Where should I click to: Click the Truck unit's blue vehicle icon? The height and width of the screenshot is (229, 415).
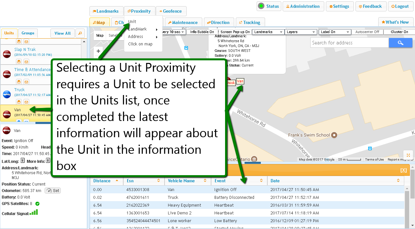click(x=7, y=94)
